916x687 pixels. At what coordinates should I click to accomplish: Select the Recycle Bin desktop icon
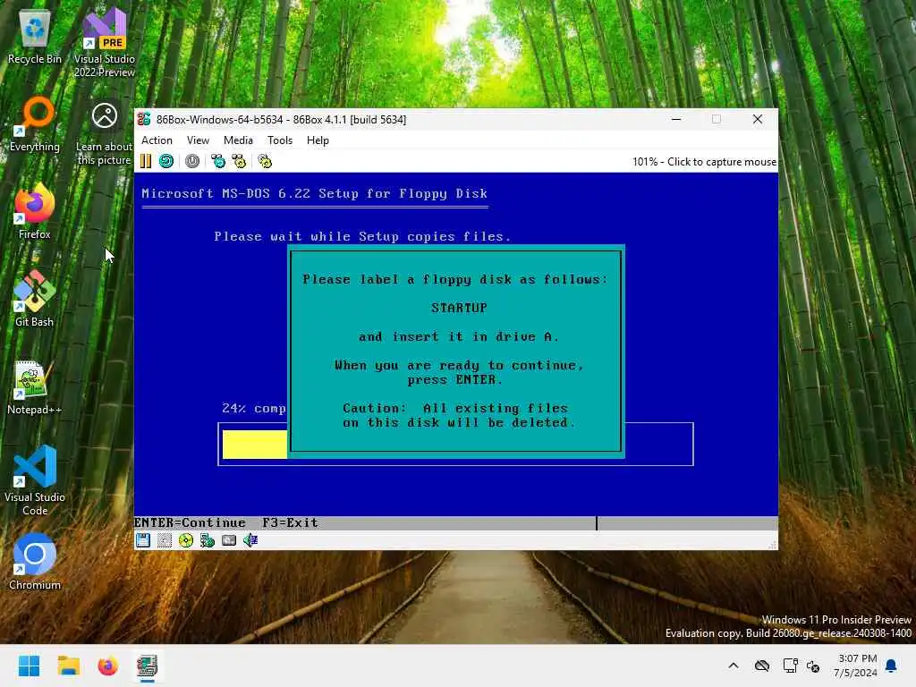point(35,38)
